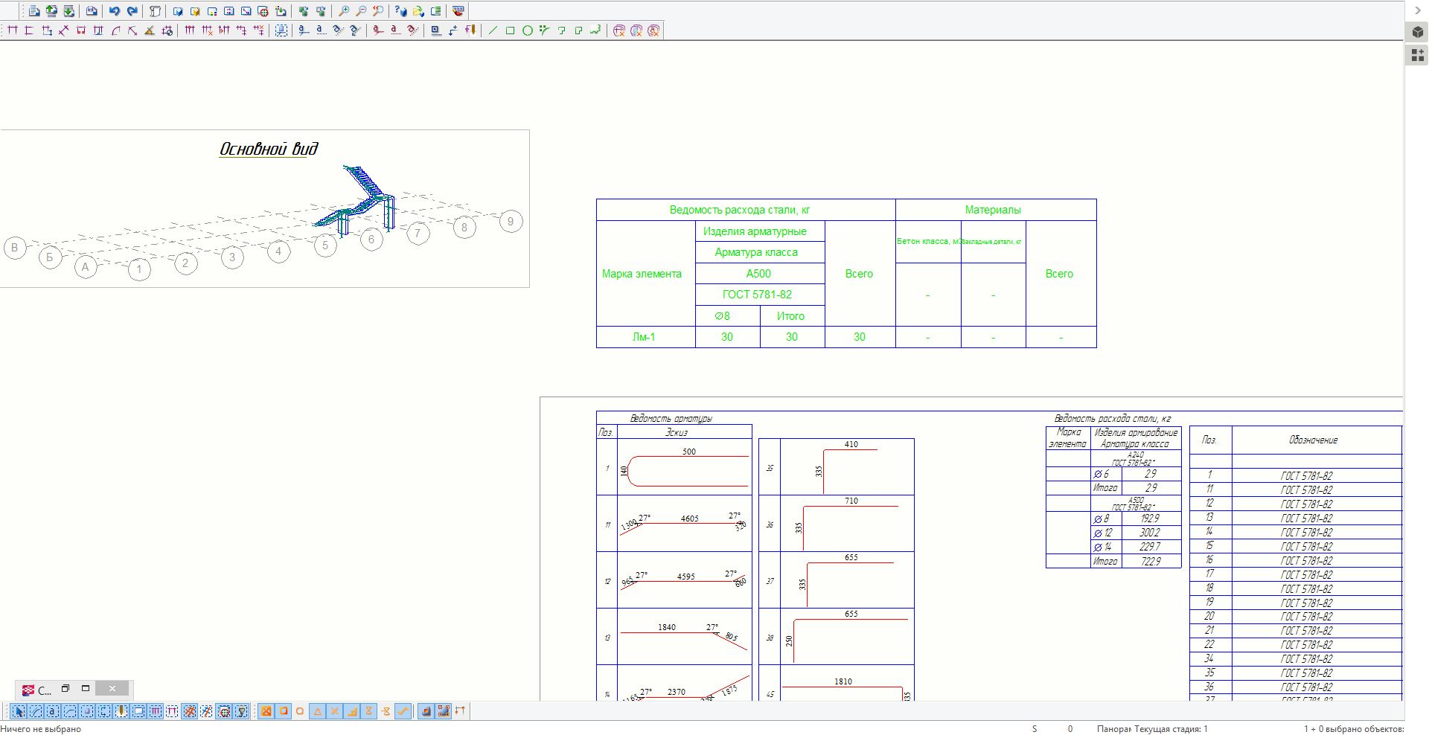Select axis marker 9 in the main view
This screenshot has width=1429, height=735.
tap(511, 222)
